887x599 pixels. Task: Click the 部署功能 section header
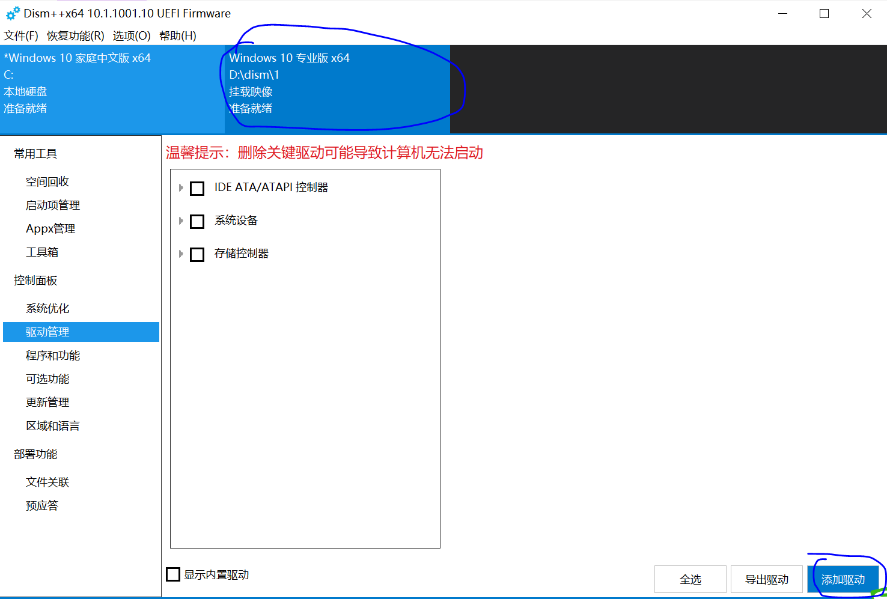pos(35,454)
